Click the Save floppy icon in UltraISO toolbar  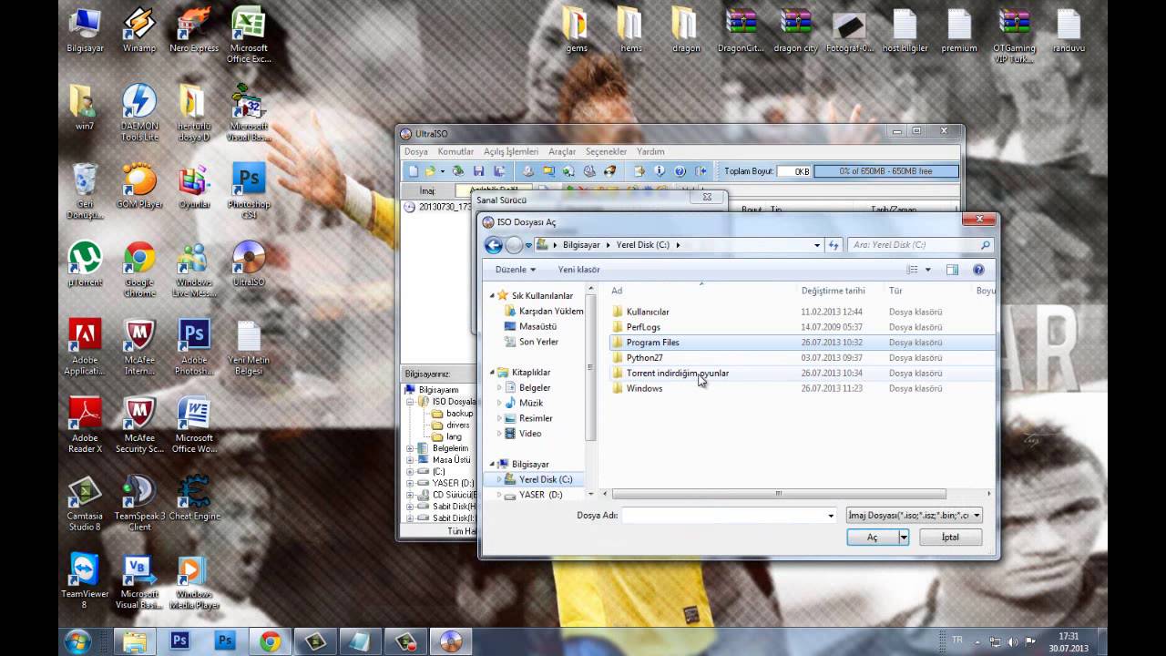click(x=478, y=171)
